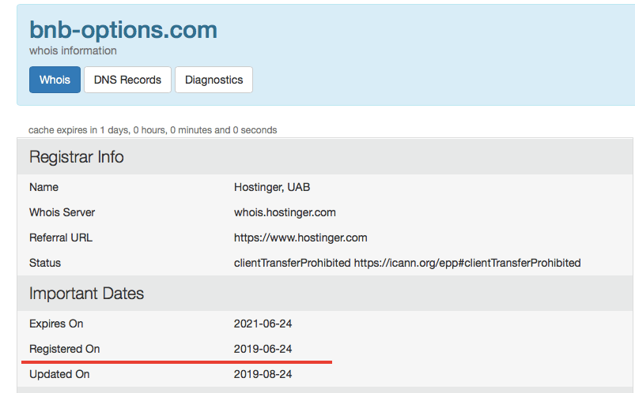Click the Registrar Info section header
Viewport: 635px width, 393px height.
click(77, 157)
